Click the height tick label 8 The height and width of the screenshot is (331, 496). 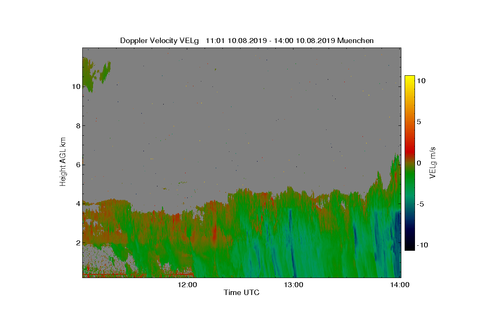[78, 125]
